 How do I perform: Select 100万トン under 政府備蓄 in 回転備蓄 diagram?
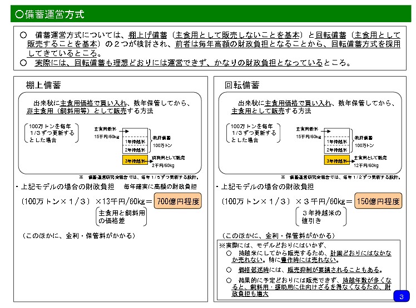(x=364, y=145)
